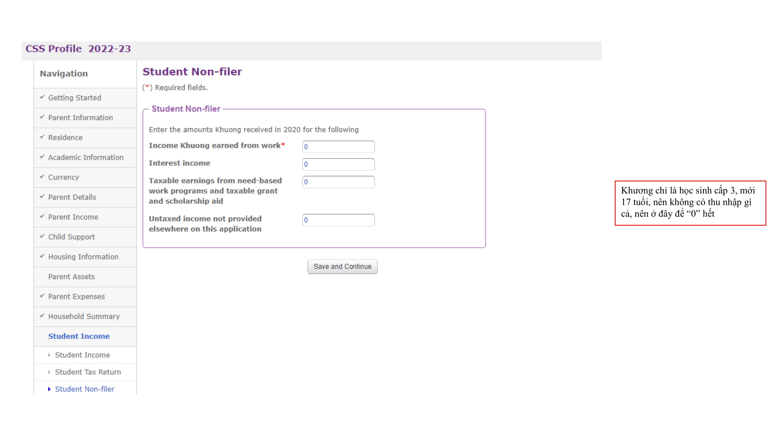Open the Parent Details section
The width and height of the screenshot is (776, 436).
(72, 197)
